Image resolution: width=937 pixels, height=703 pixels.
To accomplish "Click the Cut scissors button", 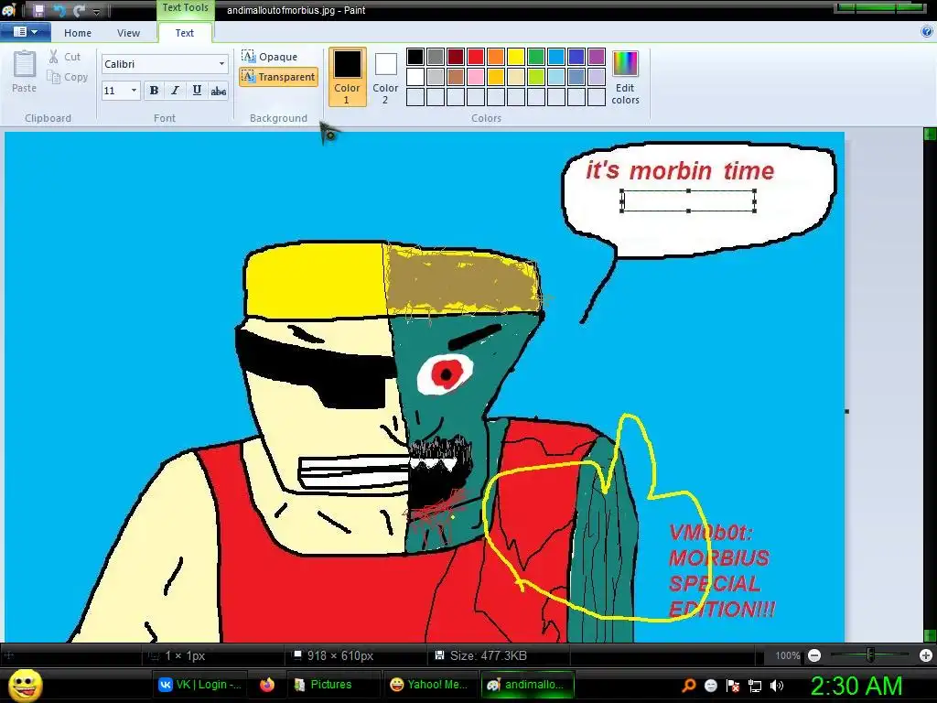I will (65, 57).
